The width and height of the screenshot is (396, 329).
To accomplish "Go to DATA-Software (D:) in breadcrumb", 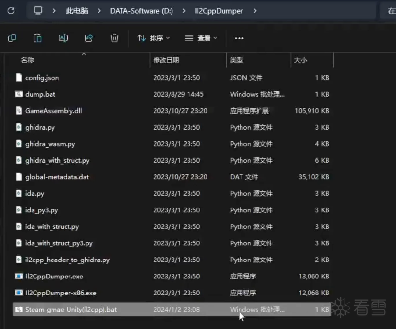I will tap(141, 11).
